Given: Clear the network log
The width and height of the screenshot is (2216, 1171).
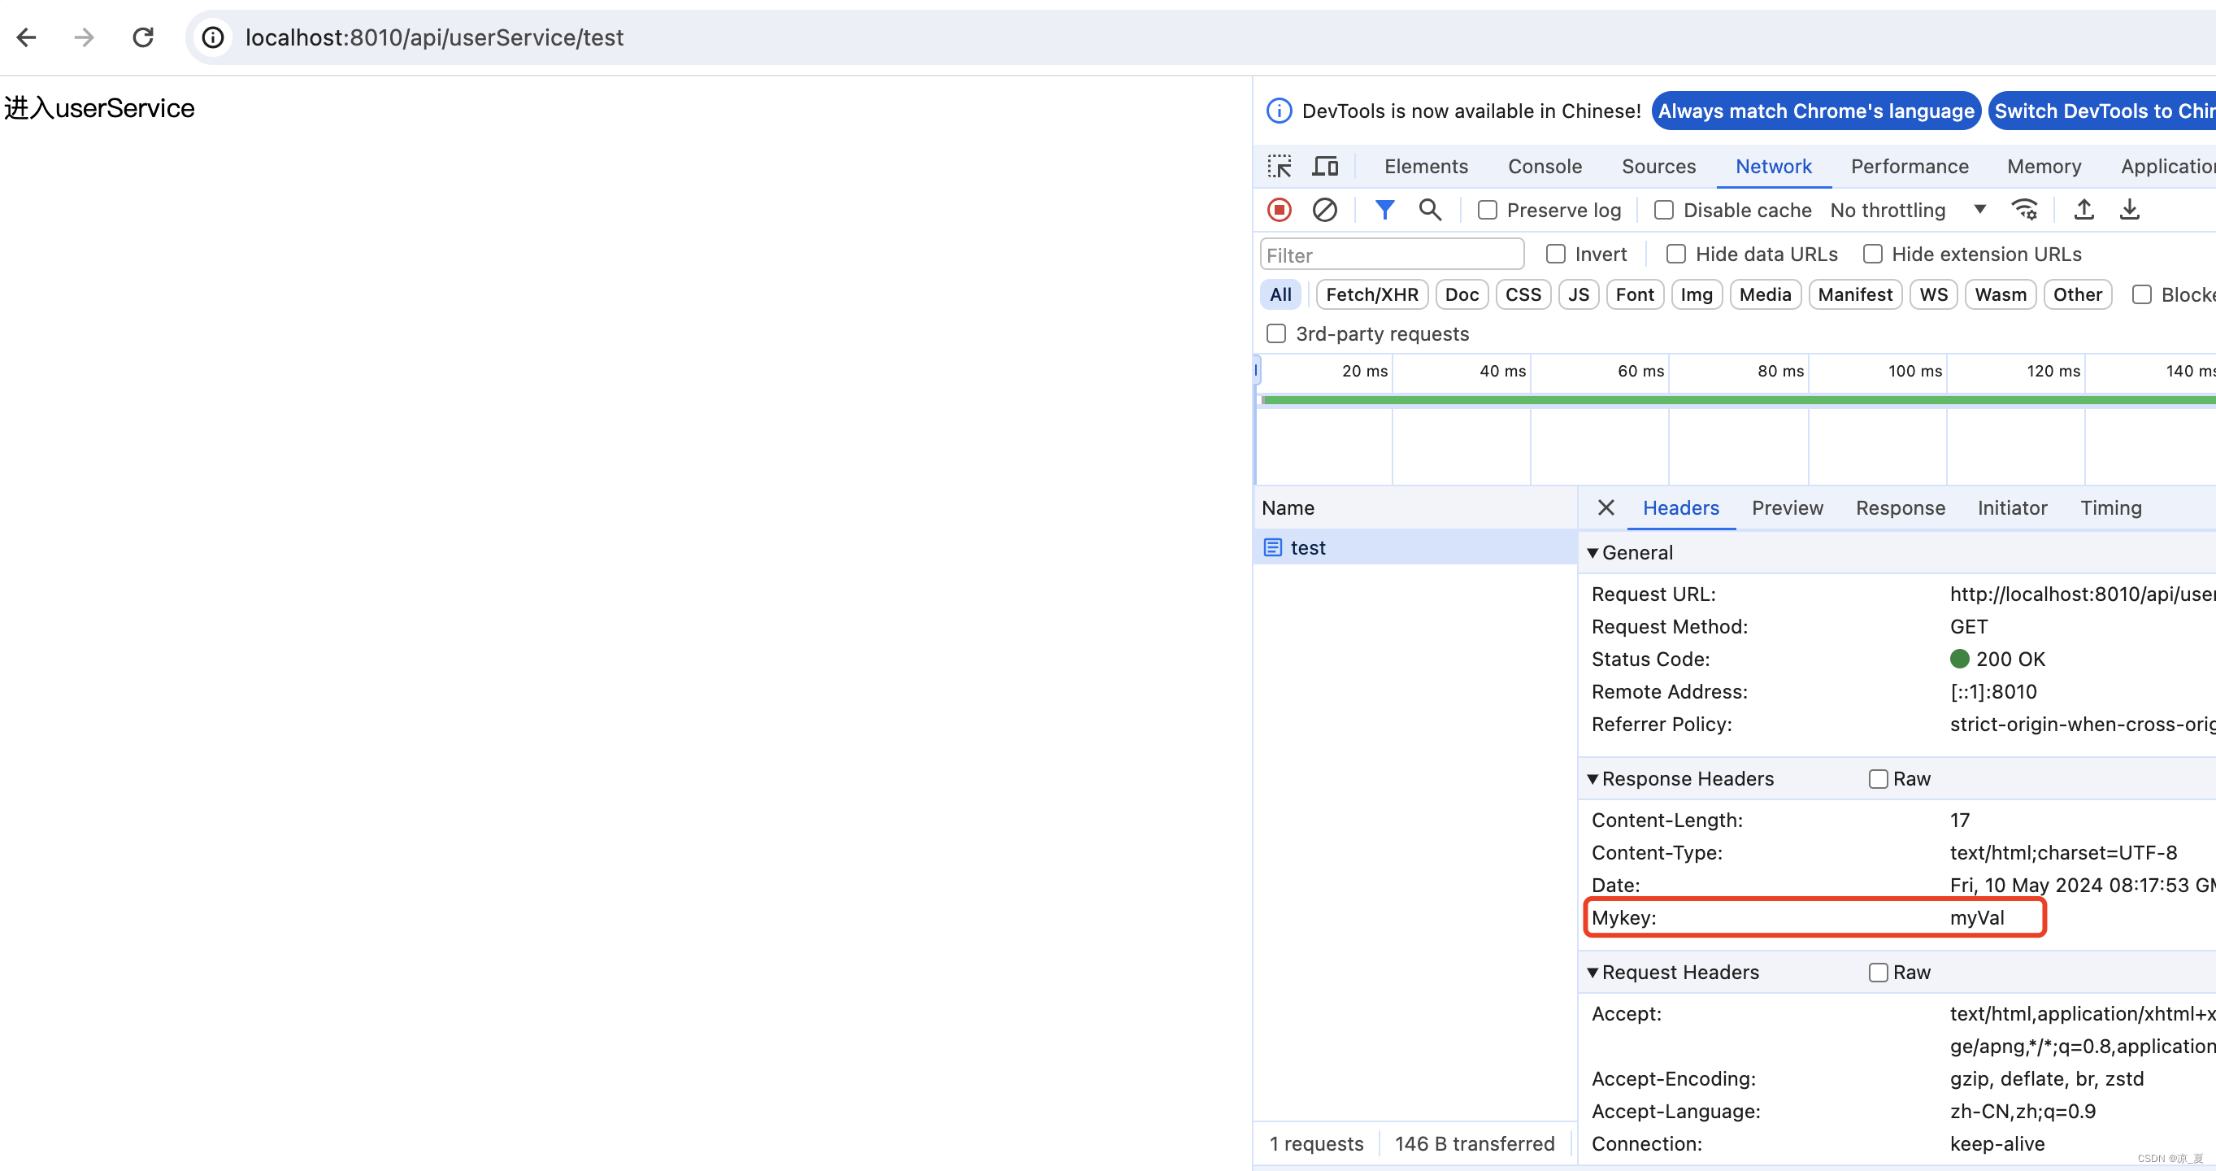Looking at the screenshot, I should click(1325, 211).
